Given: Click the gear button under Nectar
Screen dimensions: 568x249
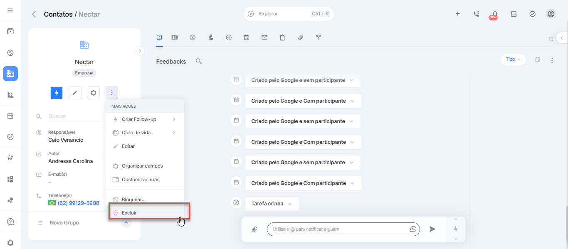Looking at the screenshot, I should tap(93, 93).
